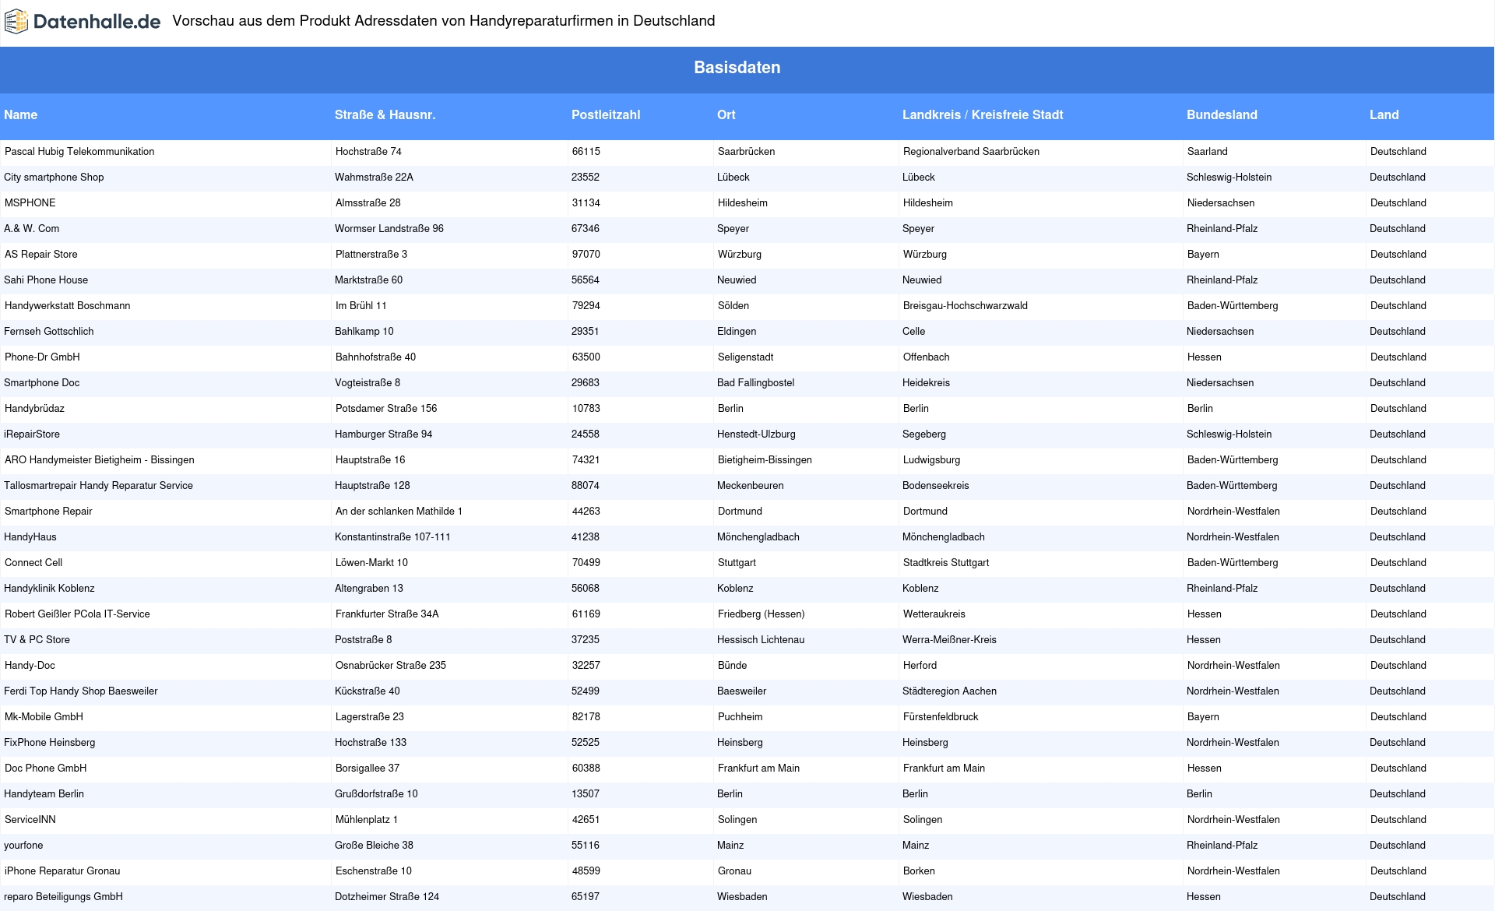Click the address Osnabrücker Straße 235
Screen dimensions: 1495x911
tap(391, 666)
